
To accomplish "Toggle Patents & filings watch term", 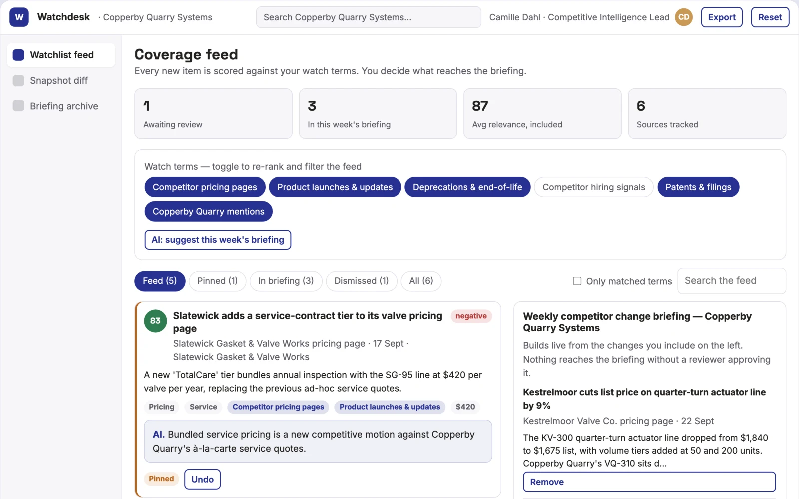I will 698,187.
